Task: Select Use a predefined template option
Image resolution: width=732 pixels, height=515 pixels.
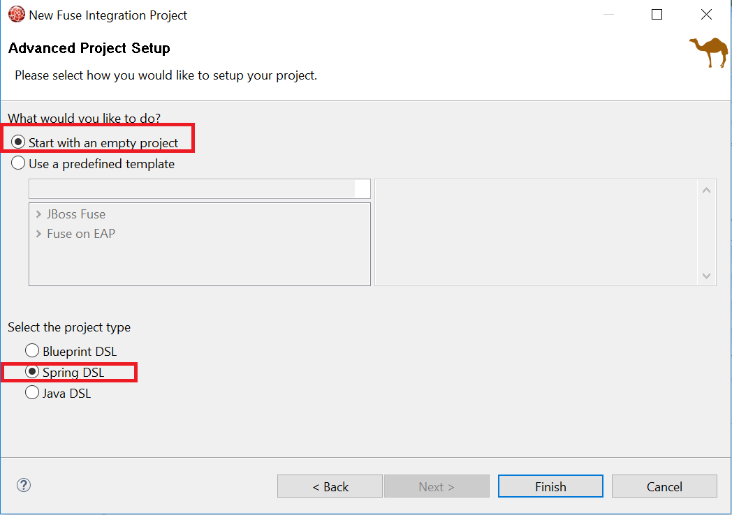Action: (x=19, y=164)
